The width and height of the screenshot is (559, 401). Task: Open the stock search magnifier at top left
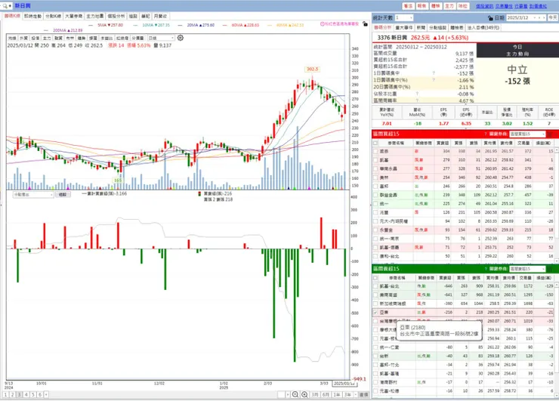(5, 6)
